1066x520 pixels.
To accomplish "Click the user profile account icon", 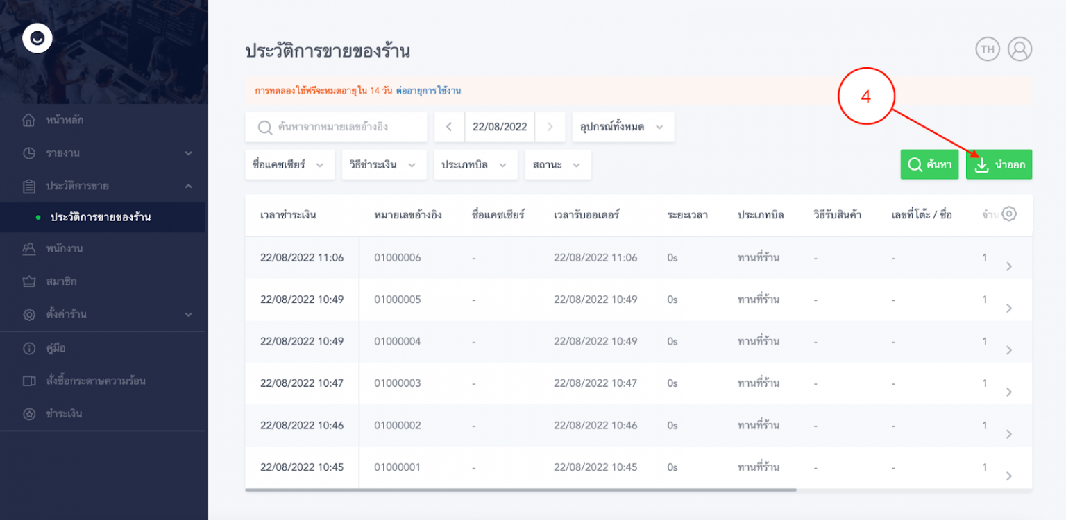I will tap(1020, 49).
